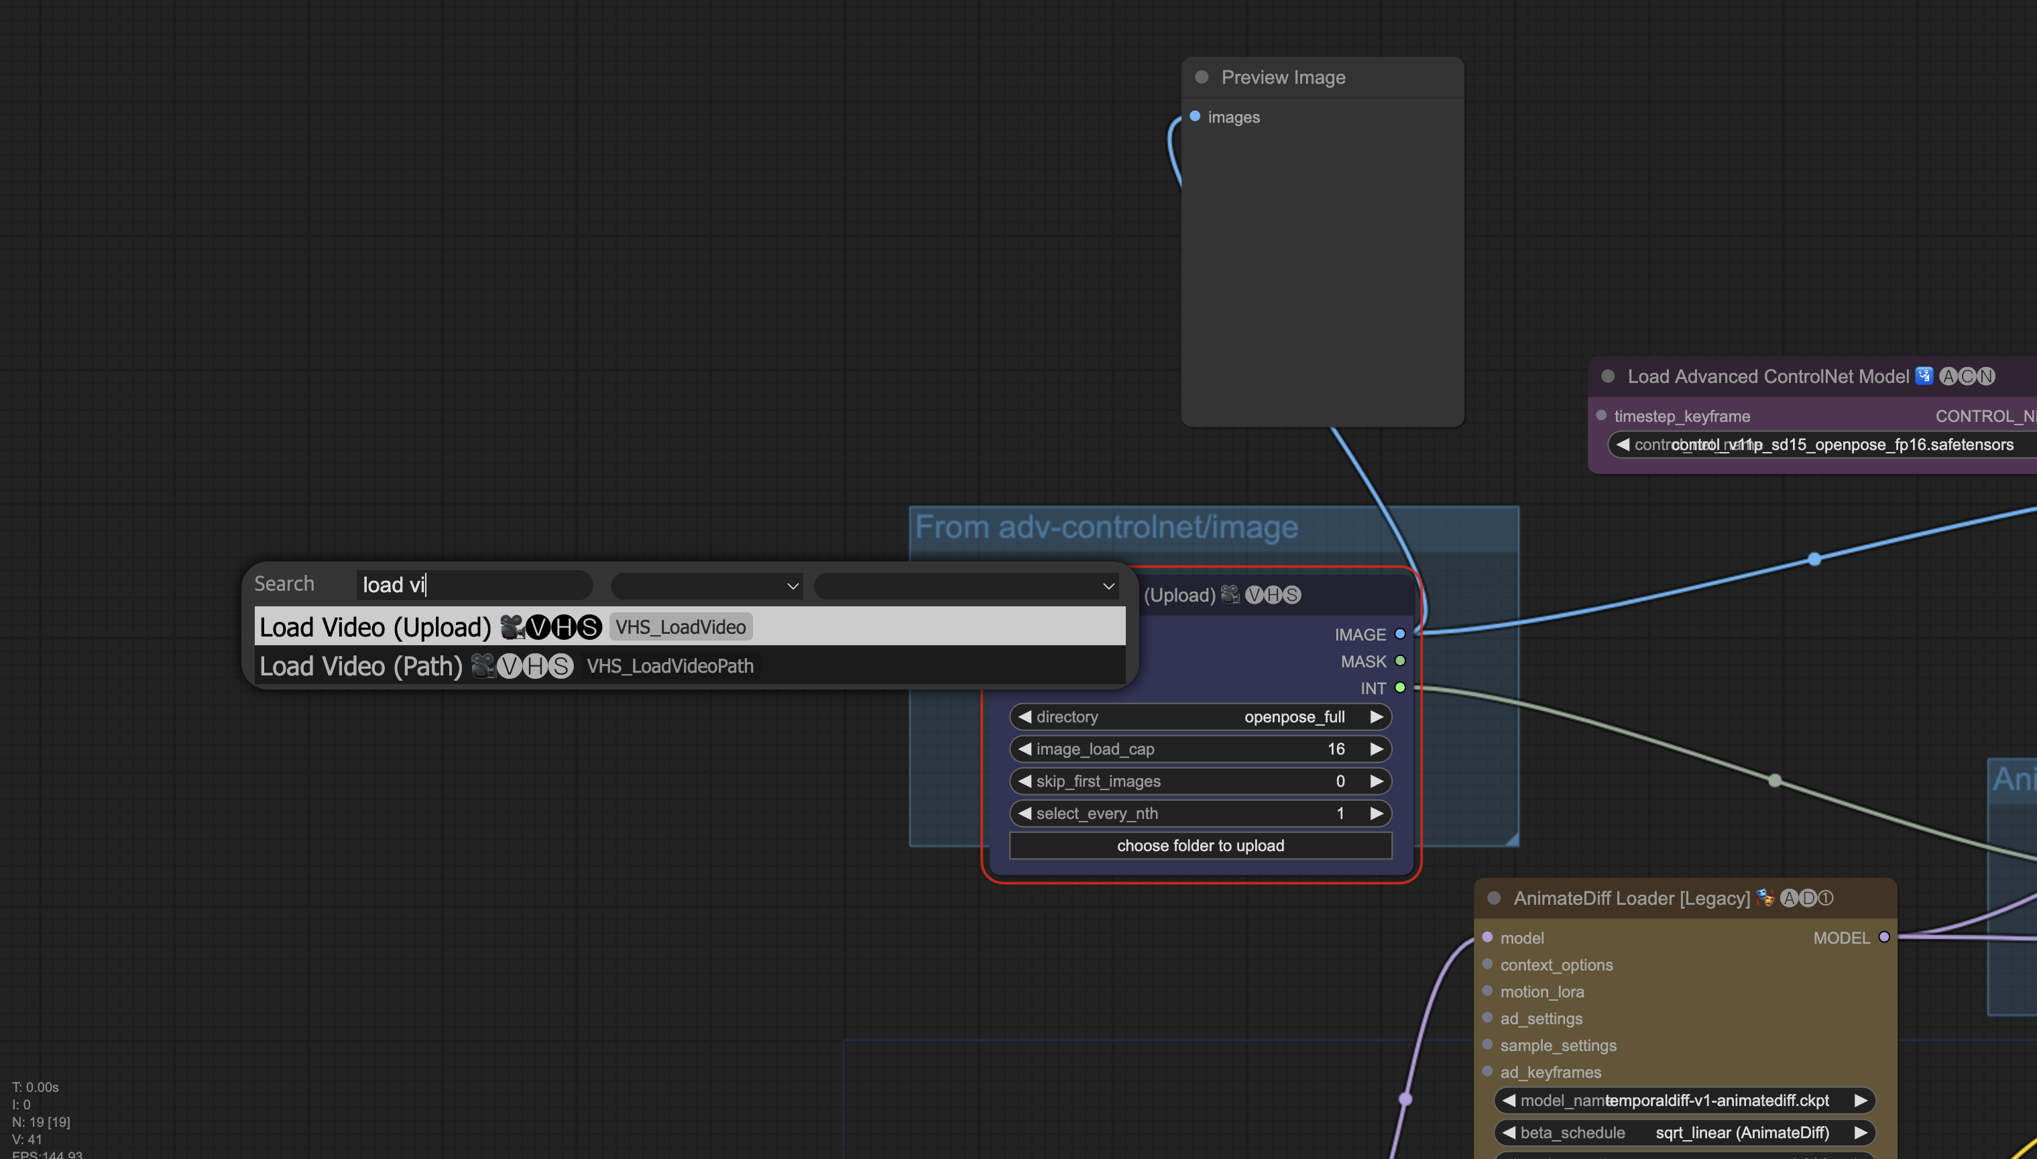The width and height of the screenshot is (2037, 1159).
Task: Click the MODEL output socket
Action: point(1883,937)
